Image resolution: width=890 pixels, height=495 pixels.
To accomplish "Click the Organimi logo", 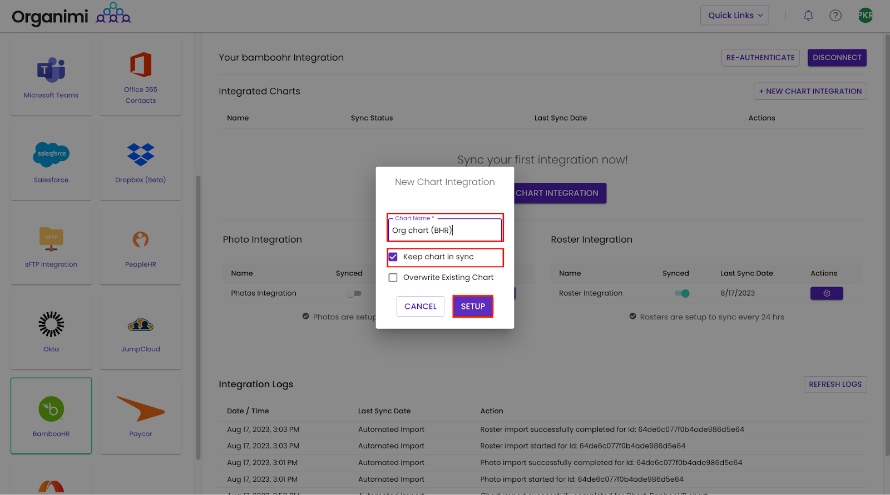I will 71,16.
